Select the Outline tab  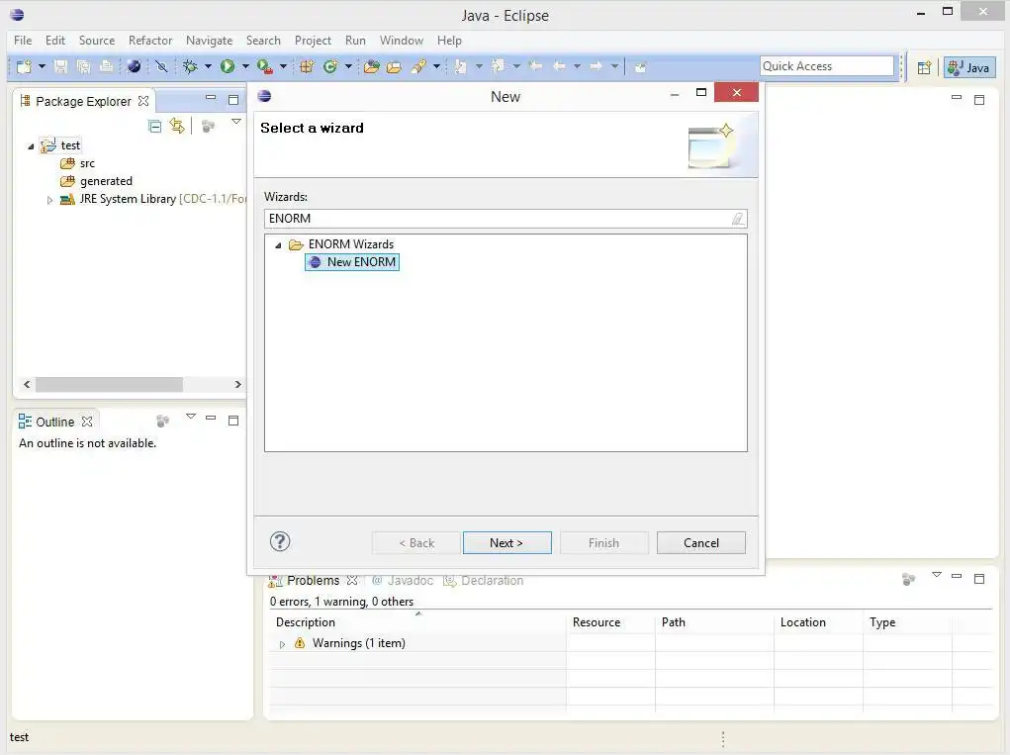tap(54, 422)
